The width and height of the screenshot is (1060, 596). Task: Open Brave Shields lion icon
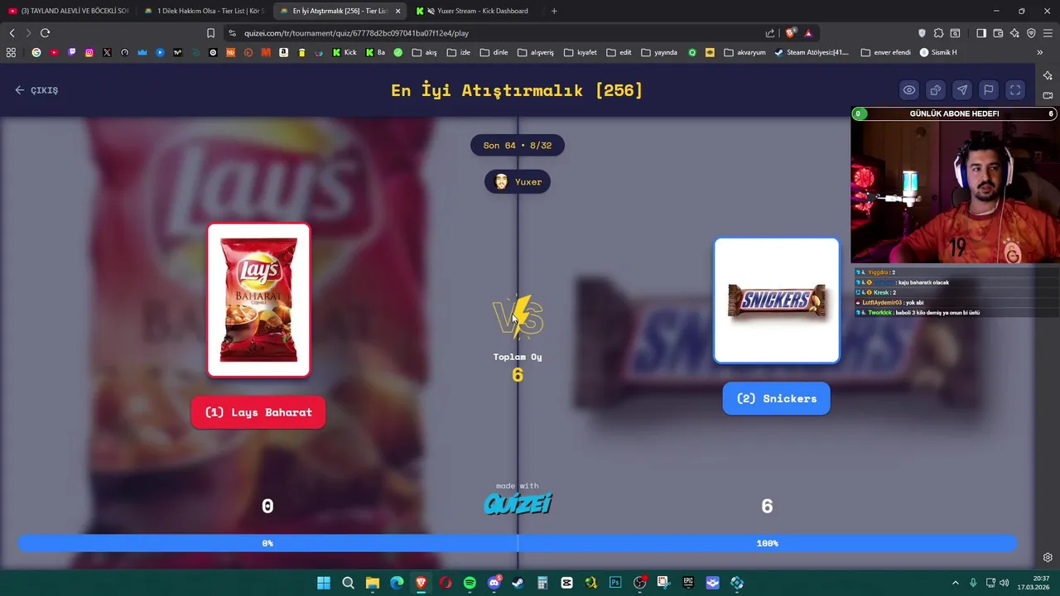pos(790,33)
